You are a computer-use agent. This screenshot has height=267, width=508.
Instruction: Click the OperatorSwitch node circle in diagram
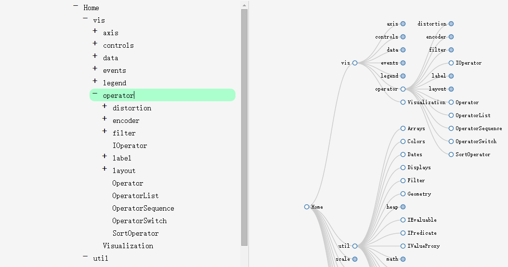(x=451, y=141)
